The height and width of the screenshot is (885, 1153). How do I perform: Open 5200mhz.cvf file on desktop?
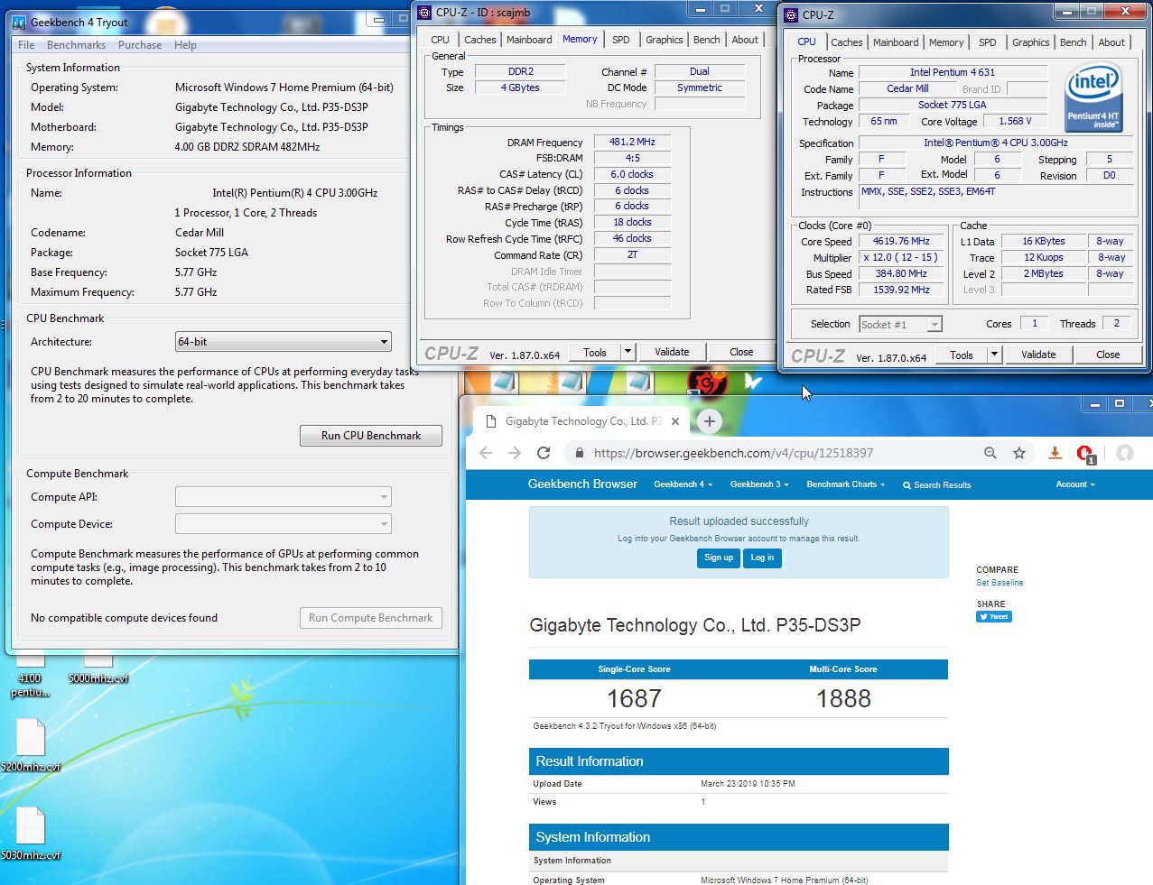31,746
